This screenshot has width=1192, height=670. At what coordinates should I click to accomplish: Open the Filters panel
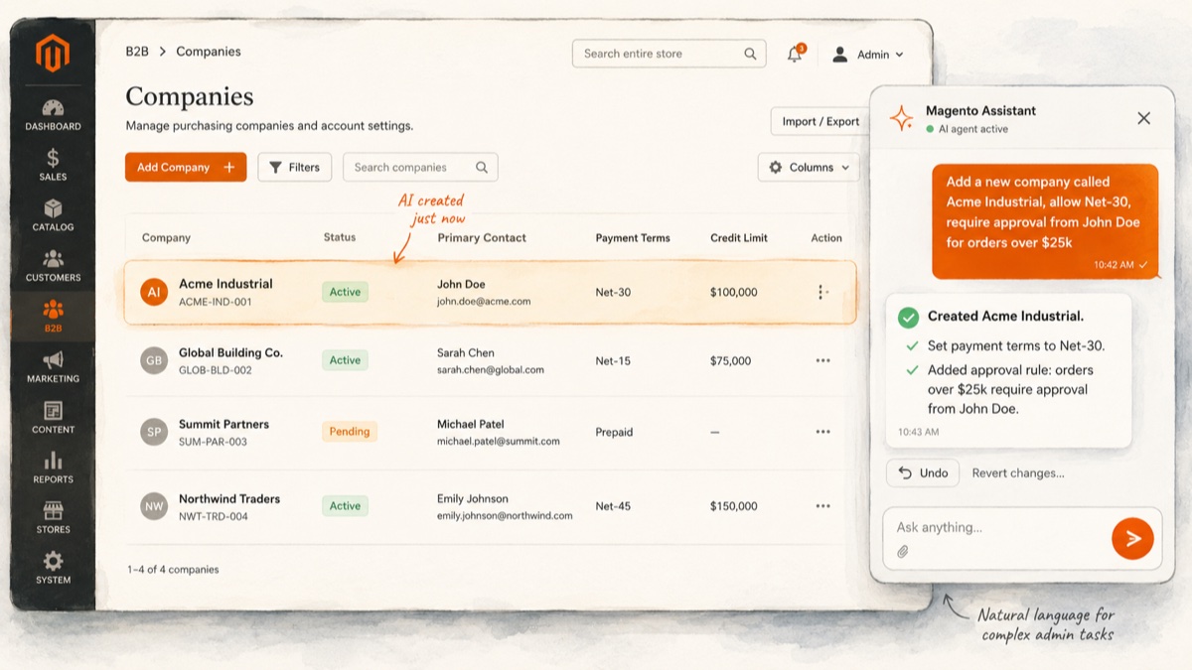click(x=295, y=168)
